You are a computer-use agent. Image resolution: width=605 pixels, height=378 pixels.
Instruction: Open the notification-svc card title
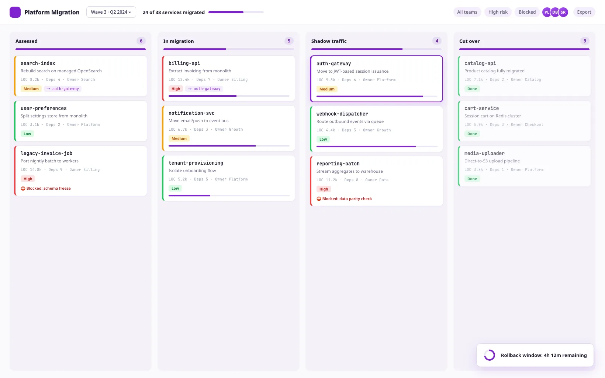pos(191,113)
